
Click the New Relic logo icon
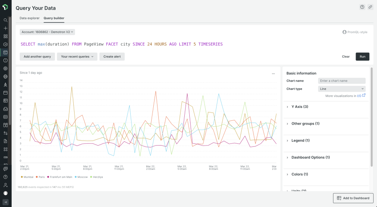pos(5,8)
